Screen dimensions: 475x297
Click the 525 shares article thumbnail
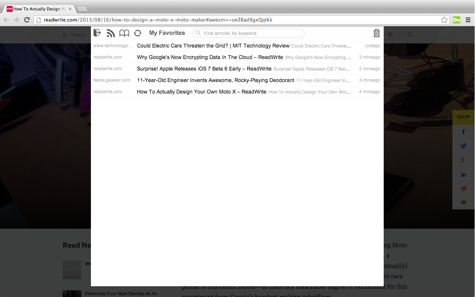[x=72, y=270]
